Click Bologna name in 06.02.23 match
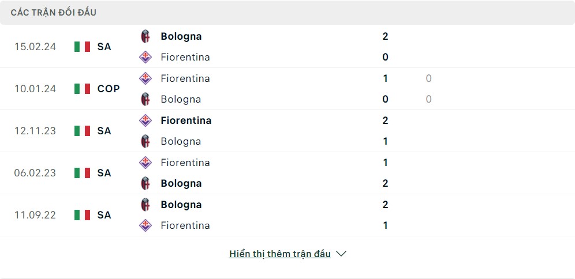This screenshot has height=279, width=575. [x=181, y=183]
